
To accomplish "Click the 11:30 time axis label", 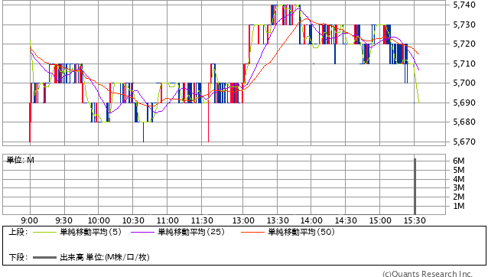I will [x=202, y=220].
